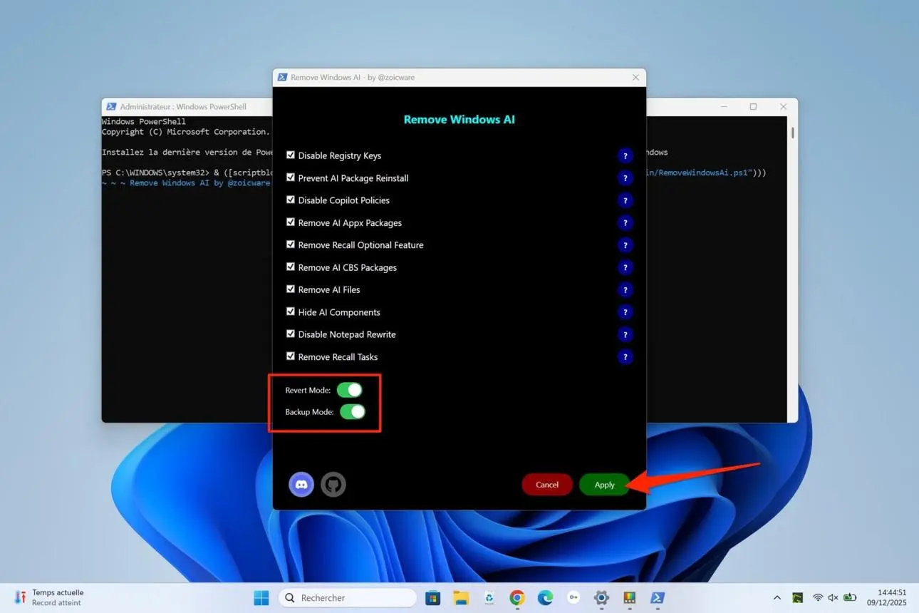Launch Google Chrome from the taskbar
The height and width of the screenshot is (613, 919).
pos(517,598)
